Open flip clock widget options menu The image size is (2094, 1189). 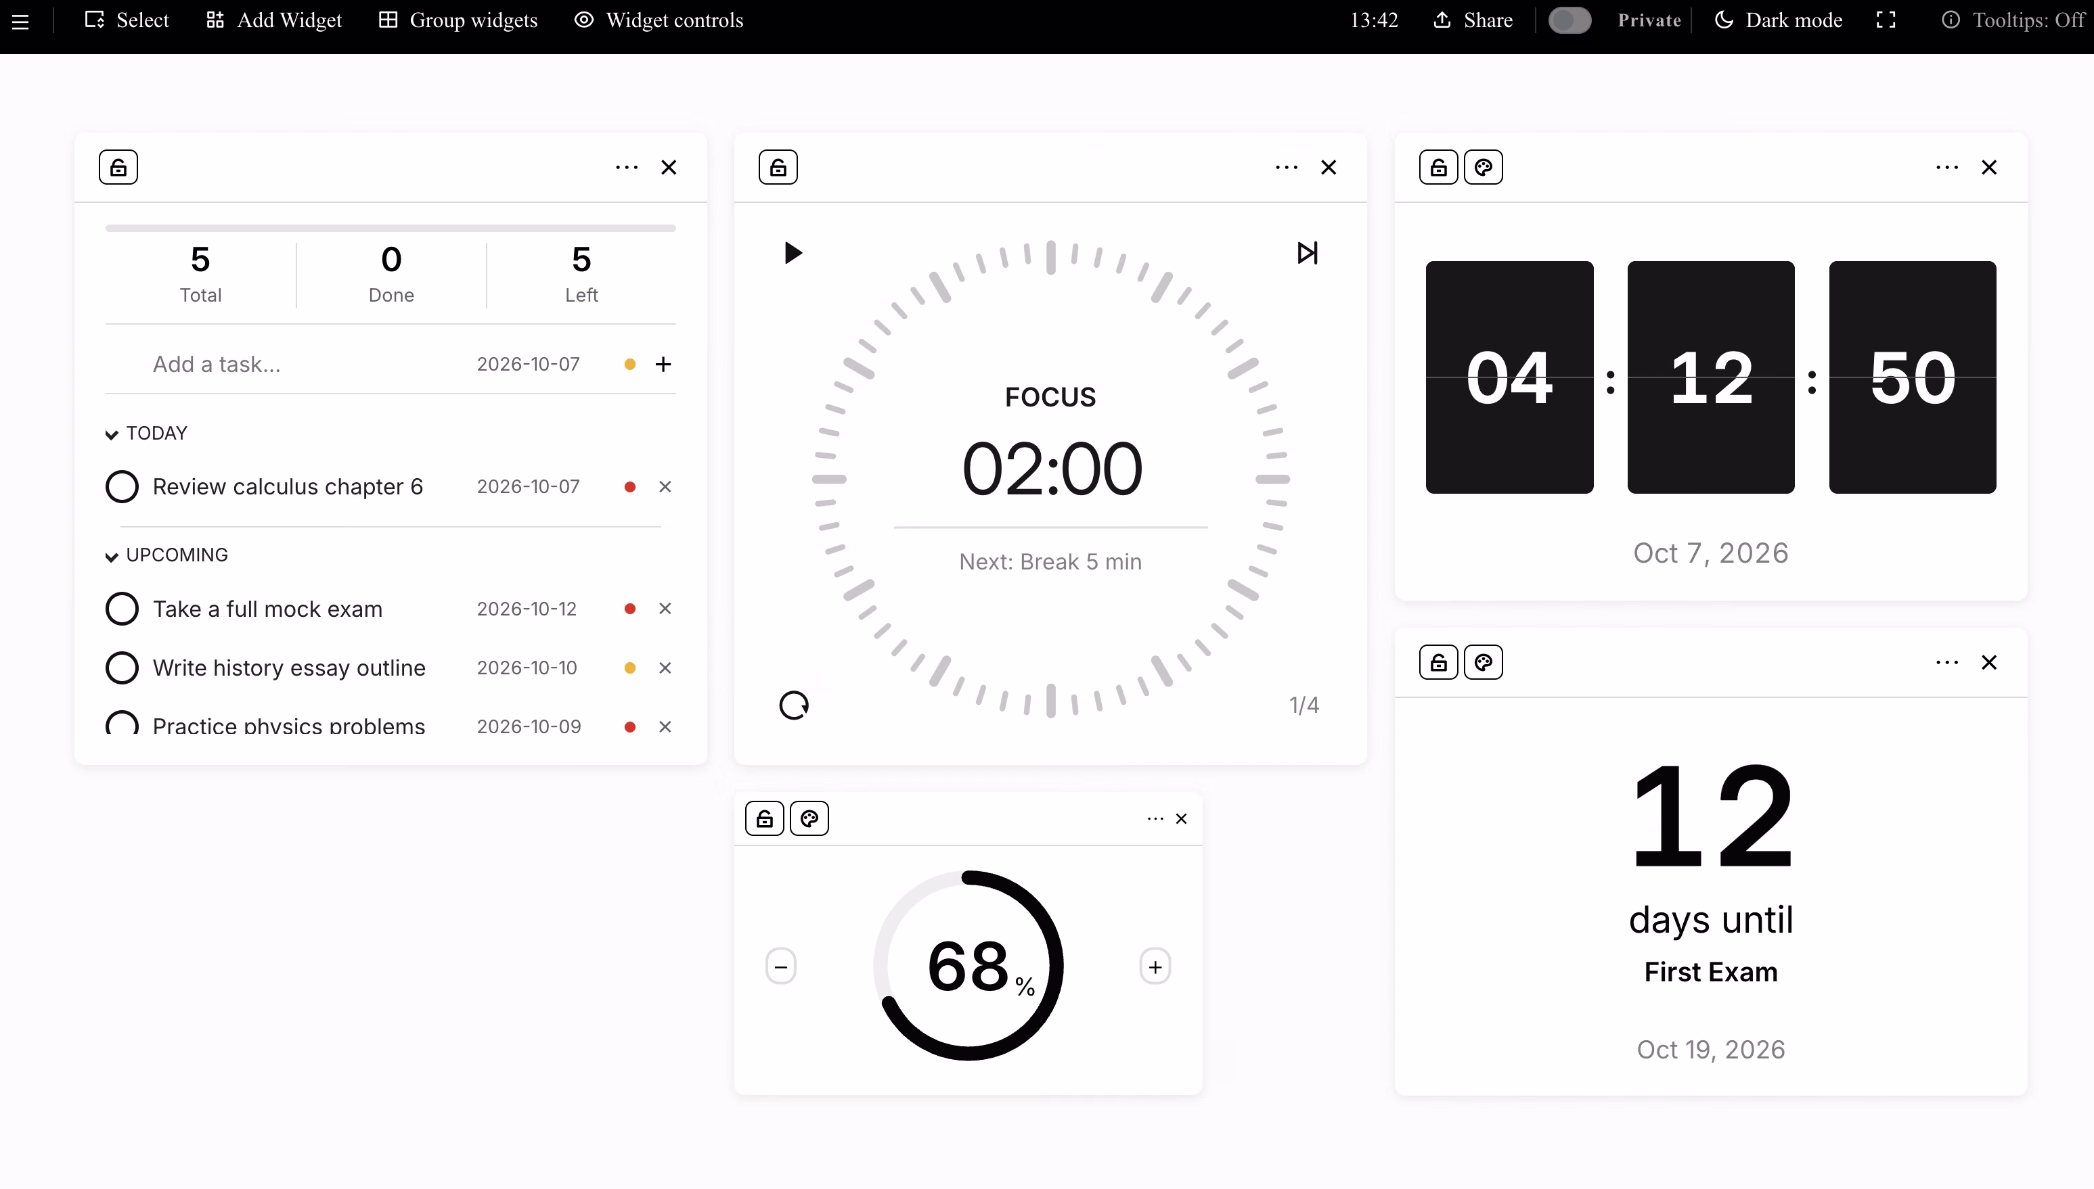(1947, 168)
